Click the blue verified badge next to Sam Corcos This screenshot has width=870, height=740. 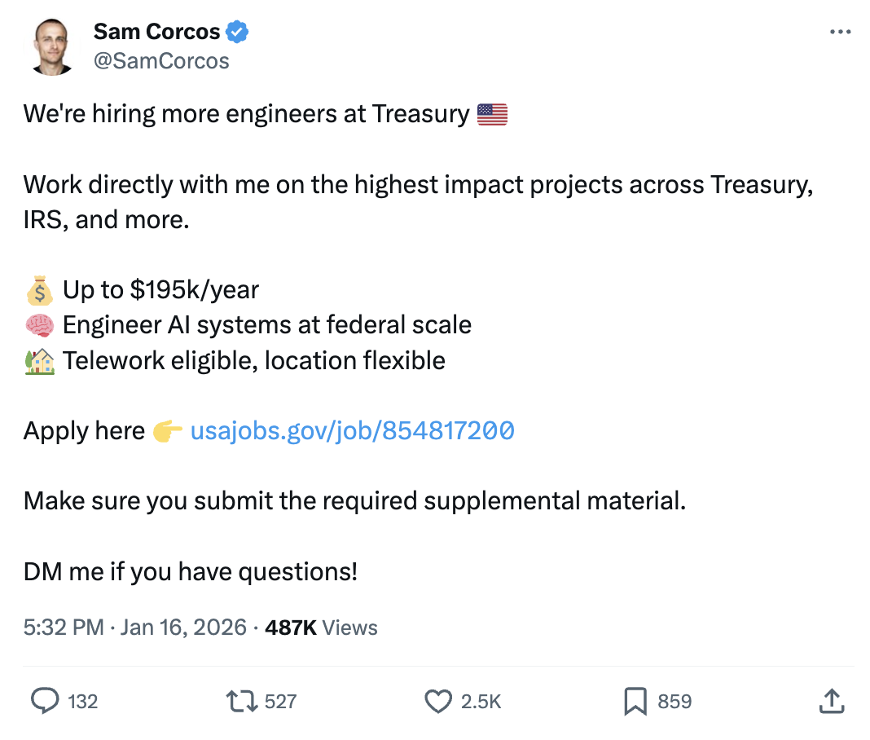point(237,31)
